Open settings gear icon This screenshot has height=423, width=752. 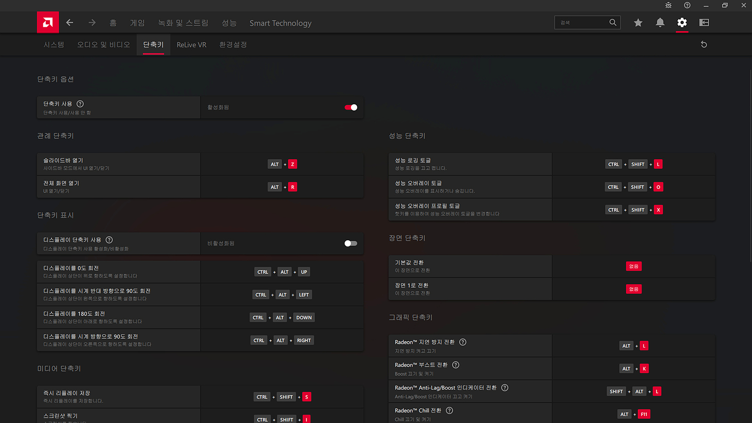pyautogui.click(x=682, y=23)
